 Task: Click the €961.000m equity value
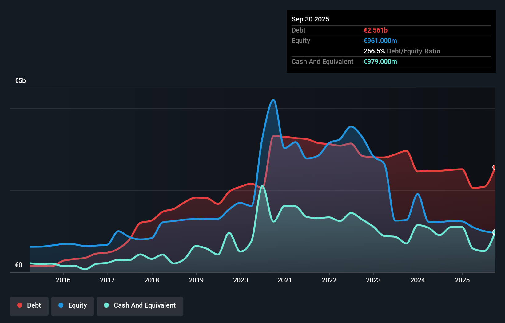[380, 41]
